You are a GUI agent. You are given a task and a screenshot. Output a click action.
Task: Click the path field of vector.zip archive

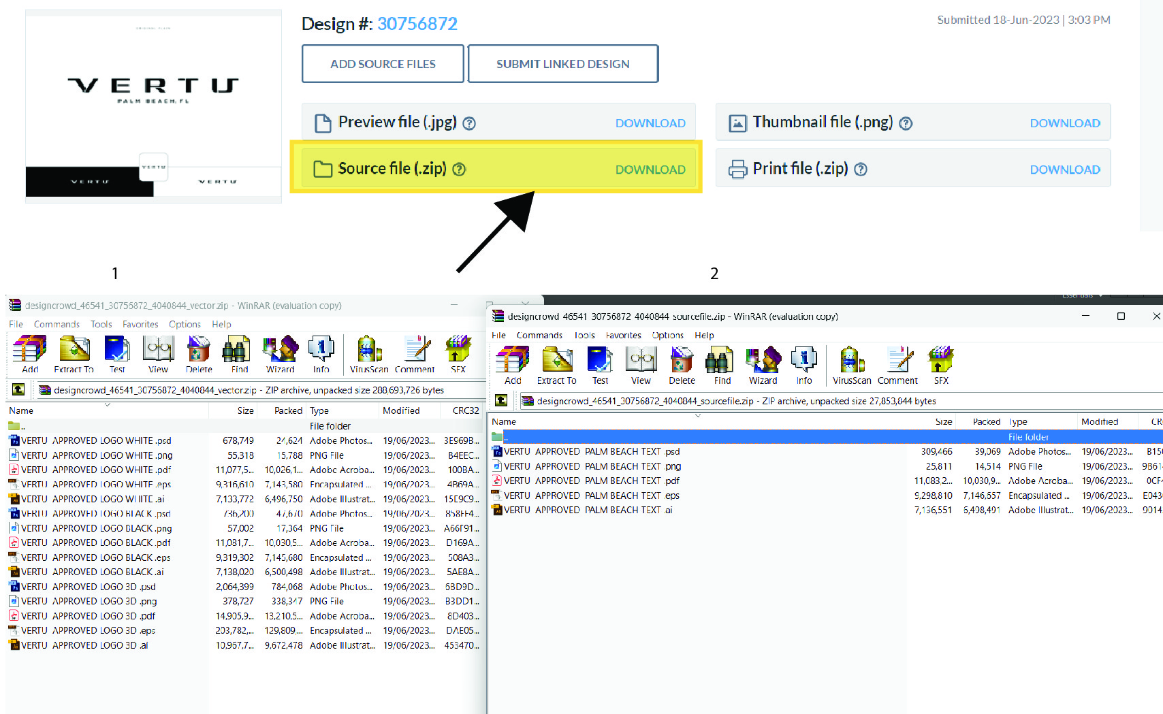click(260, 390)
